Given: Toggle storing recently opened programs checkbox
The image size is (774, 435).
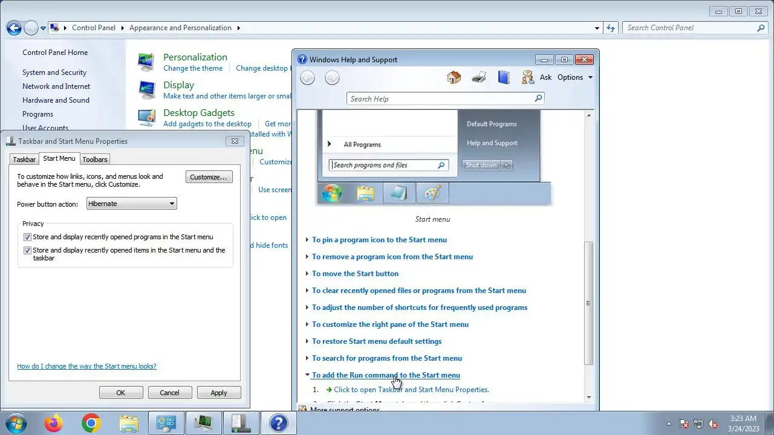Looking at the screenshot, I should point(27,237).
